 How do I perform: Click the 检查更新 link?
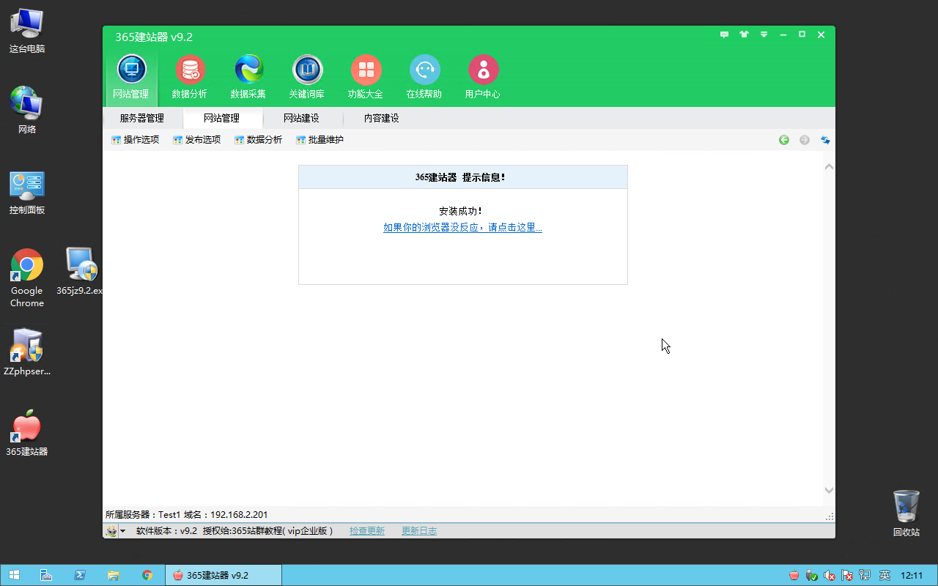coord(367,531)
